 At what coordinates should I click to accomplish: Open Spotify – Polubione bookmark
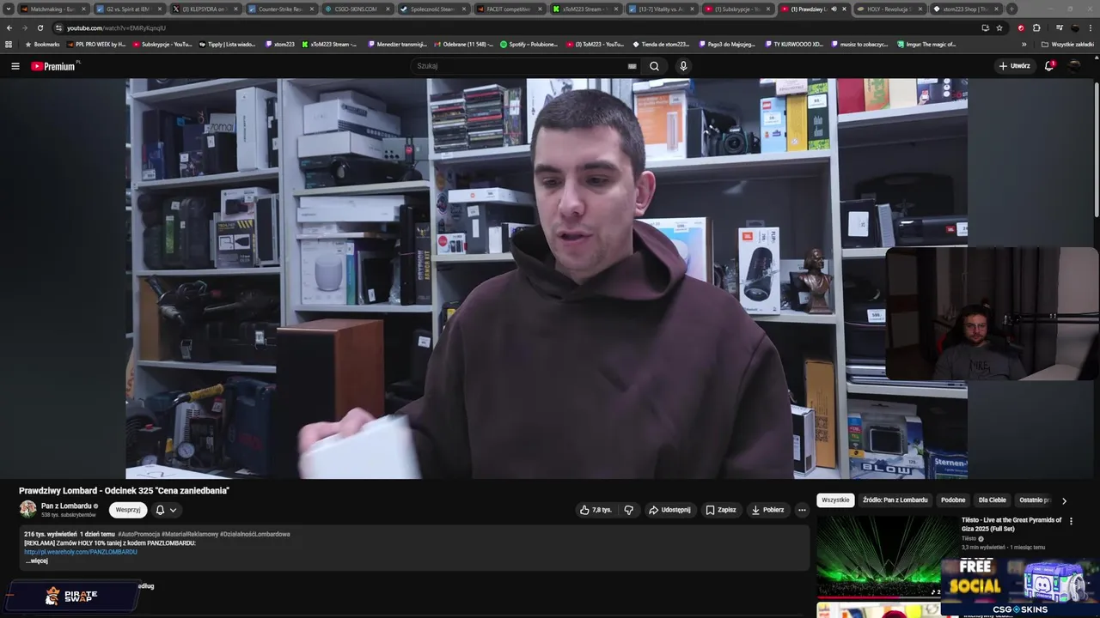tap(529, 44)
